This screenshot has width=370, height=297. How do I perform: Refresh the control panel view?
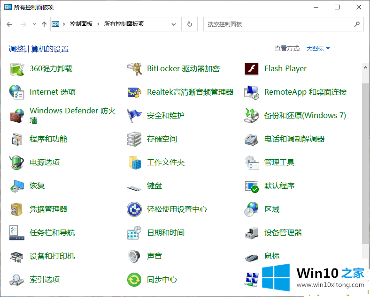click(x=190, y=24)
